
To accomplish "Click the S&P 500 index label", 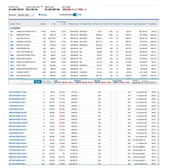I will coord(97,81).
